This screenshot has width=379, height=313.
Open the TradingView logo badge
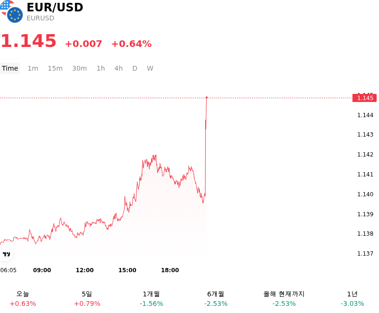pos(6,254)
